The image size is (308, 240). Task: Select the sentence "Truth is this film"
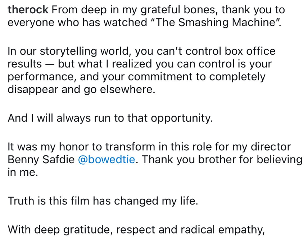(x=103, y=201)
